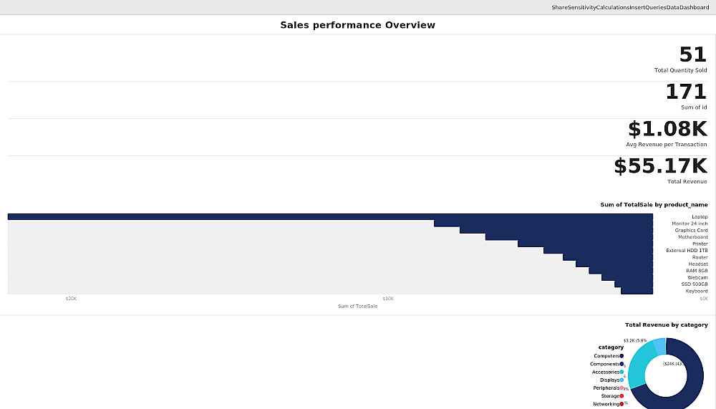Open the Share menu
The height and width of the screenshot is (409, 716).
pyautogui.click(x=559, y=7)
